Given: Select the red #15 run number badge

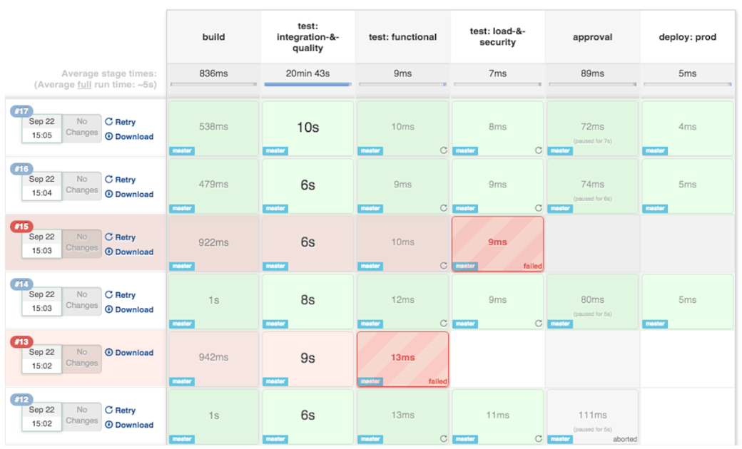Looking at the screenshot, I should tap(20, 226).
